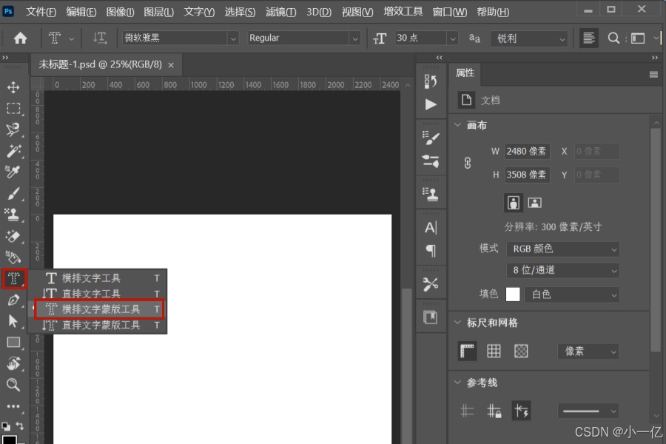Click the canvas fill white color swatch

pos(513,295)
